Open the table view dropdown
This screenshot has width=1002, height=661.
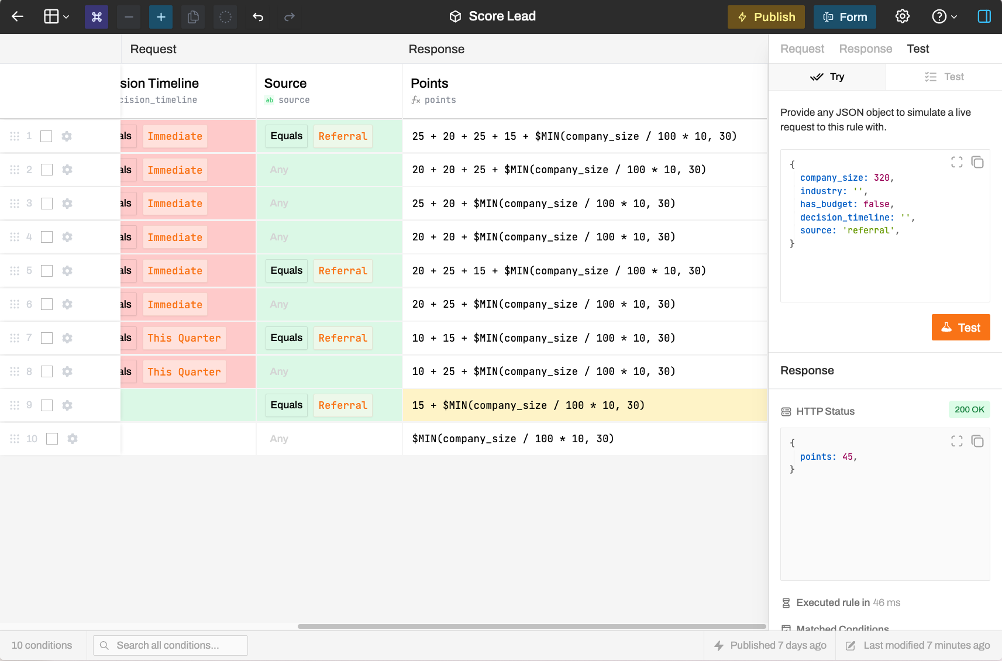pyautogui.click(x=57, y=17)
